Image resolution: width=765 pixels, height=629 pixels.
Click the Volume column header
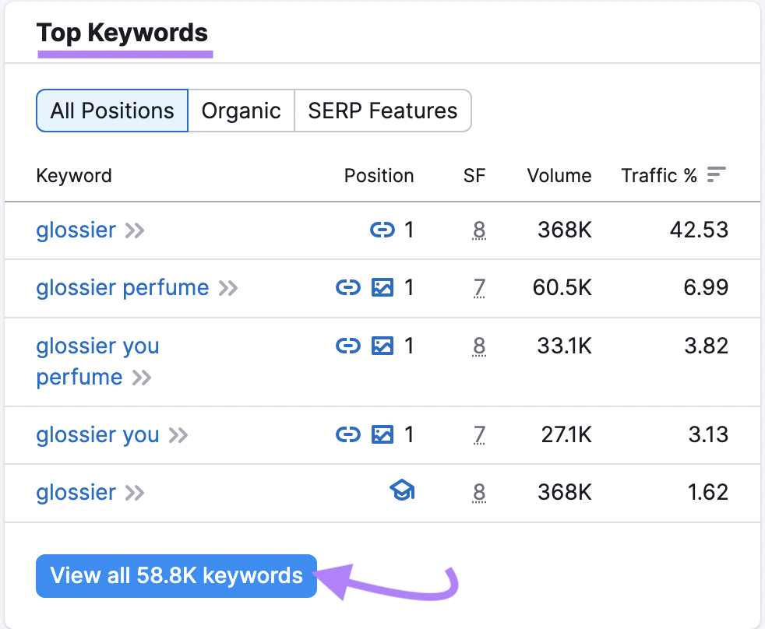[x=559, y=175]
